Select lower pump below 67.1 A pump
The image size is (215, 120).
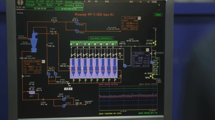(x=64, y=106)
